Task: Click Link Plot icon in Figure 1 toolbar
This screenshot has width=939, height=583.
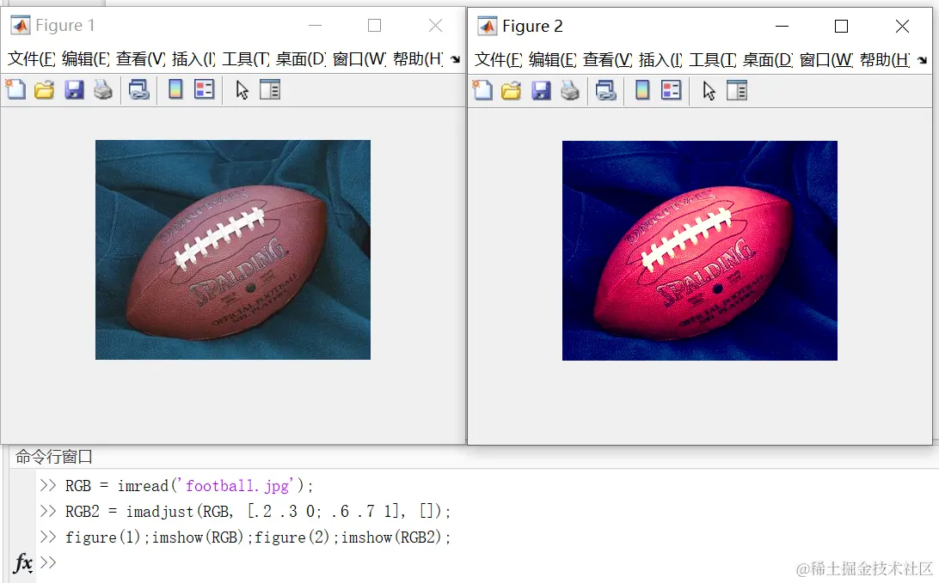Action: 139,90
